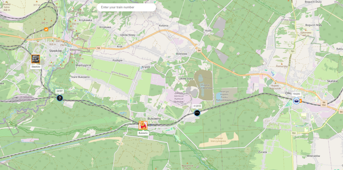Click the Bukowno station name label
Image resolution: width=343 pixels, height=170 pixels.
pos(143,133)
